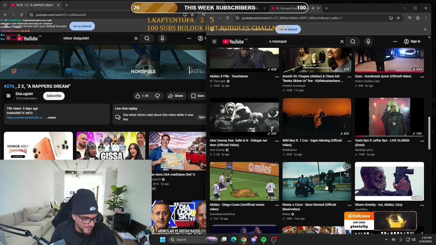Open more options for Zaza - Hundratals tjuvar
This screenshot has width=436, height=245.
click(422, 77)
